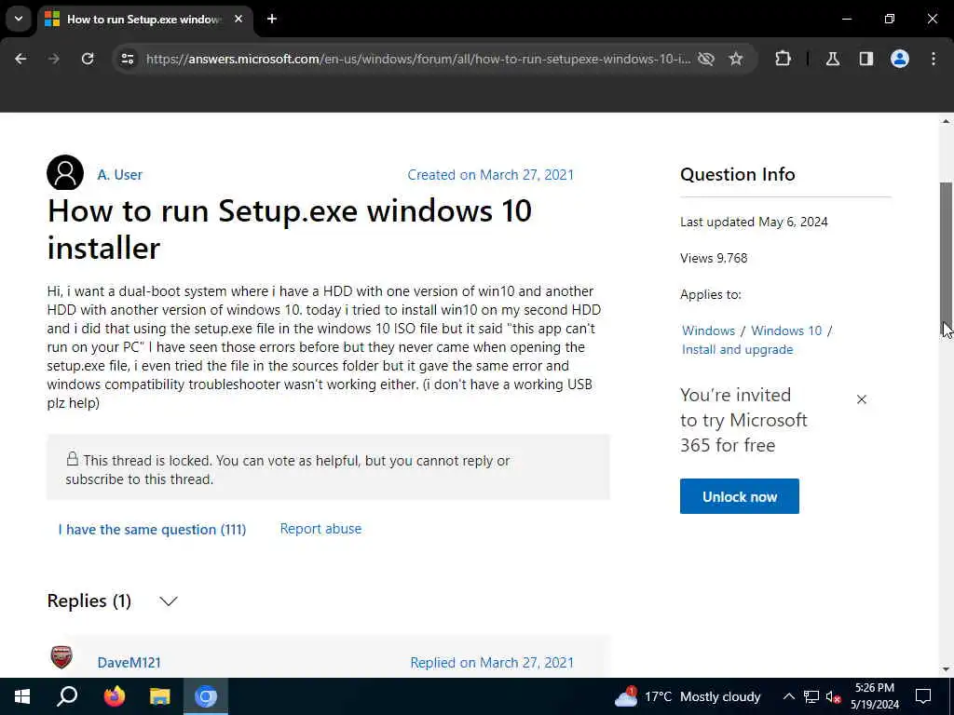Viewport: 954px width, 715px height.
Task: Open the tab search dropdown
Action: point(19,19)
